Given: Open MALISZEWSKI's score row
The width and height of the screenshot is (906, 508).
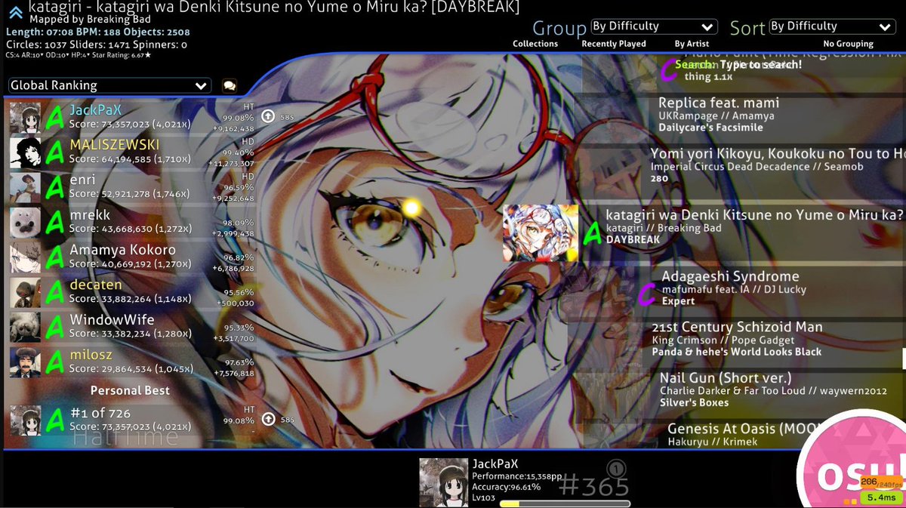Looking at the screenshot, I should pos(132,153).
